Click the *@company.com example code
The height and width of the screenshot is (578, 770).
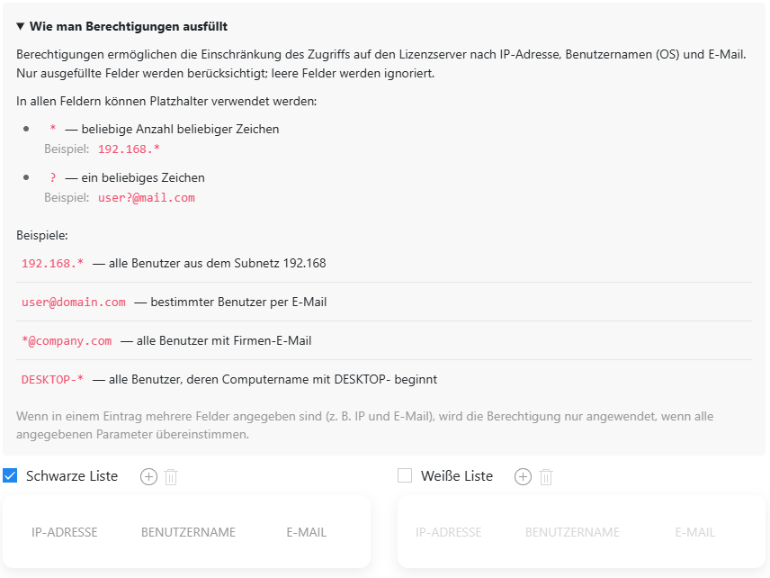click(67, 341)
